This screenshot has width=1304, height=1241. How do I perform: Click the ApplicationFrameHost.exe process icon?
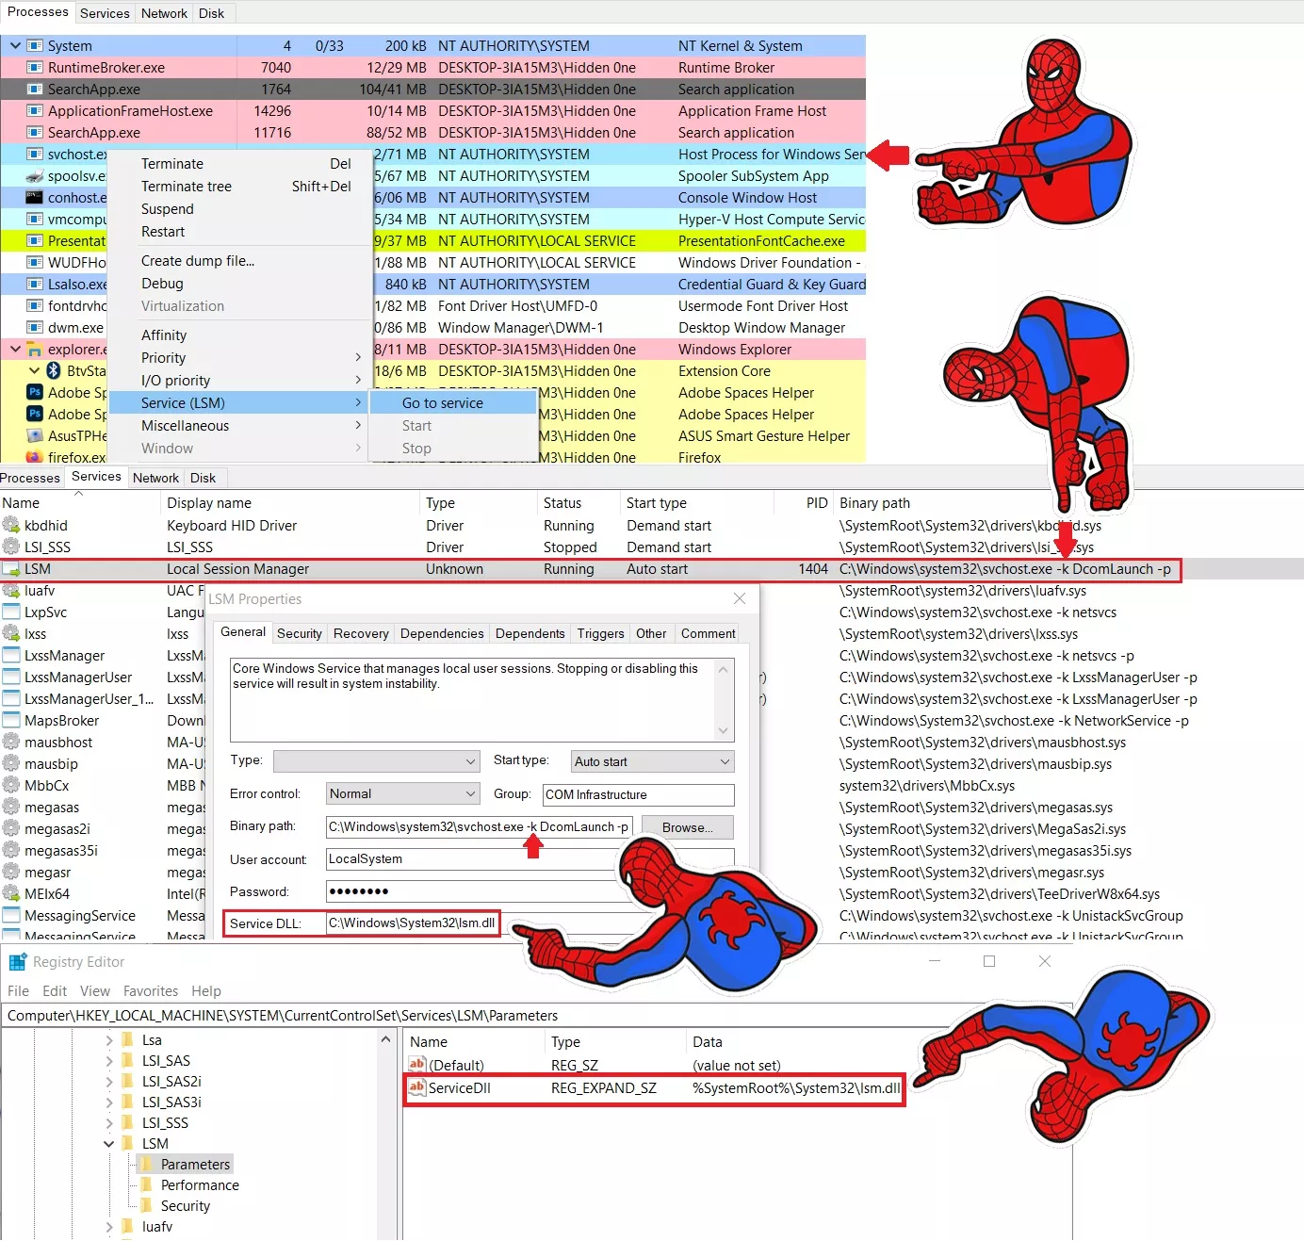pos(35,110)
